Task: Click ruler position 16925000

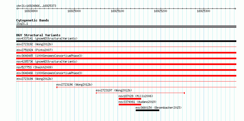Action: pos(74,11)
